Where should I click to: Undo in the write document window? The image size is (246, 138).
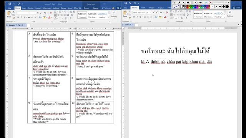(130, 3)
